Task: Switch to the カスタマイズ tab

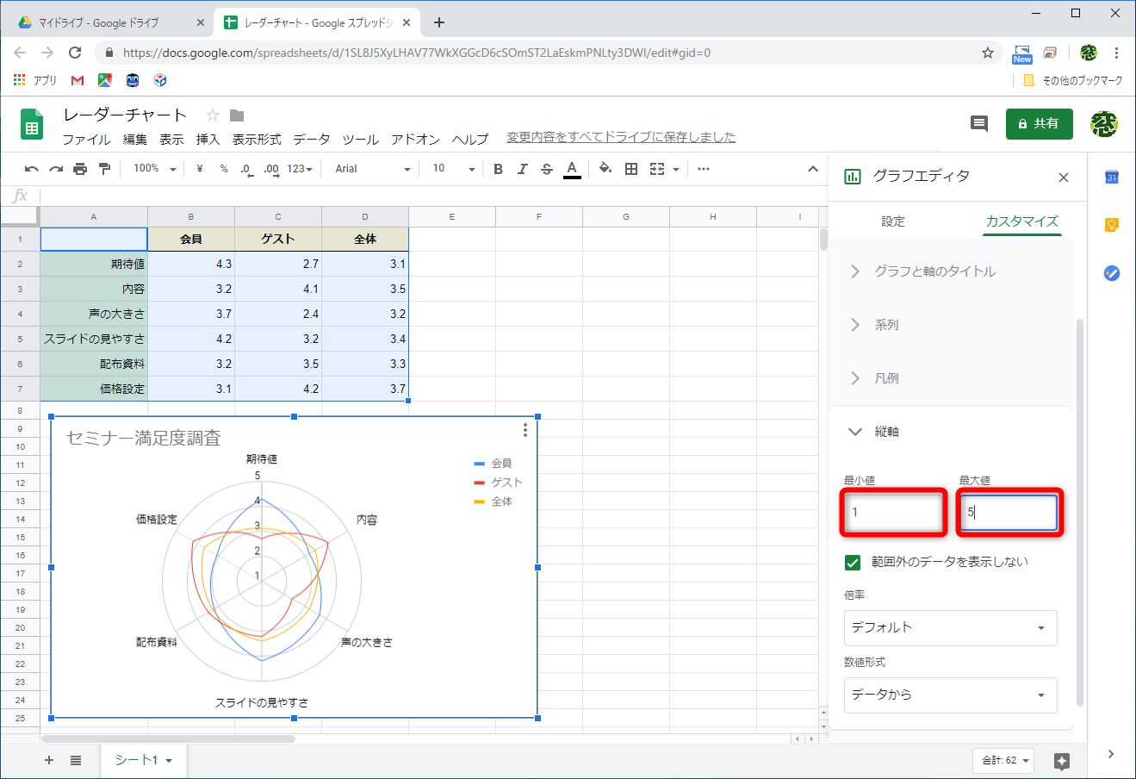Action: click(x=1022, y=221)
